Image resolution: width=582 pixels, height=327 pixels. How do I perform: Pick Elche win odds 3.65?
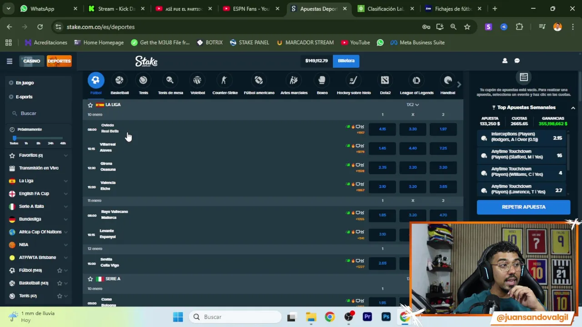443,187
